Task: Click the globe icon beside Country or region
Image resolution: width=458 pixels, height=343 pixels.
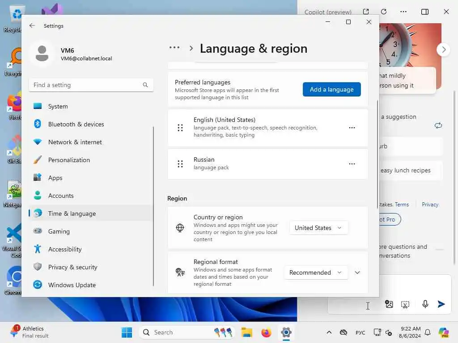Action: [x=180, y=228]
